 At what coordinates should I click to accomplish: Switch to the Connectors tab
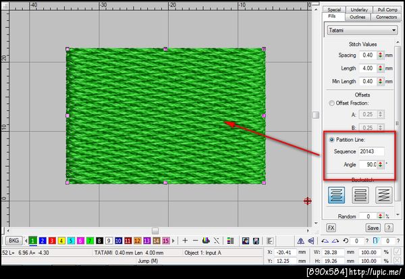pos(386,17)
